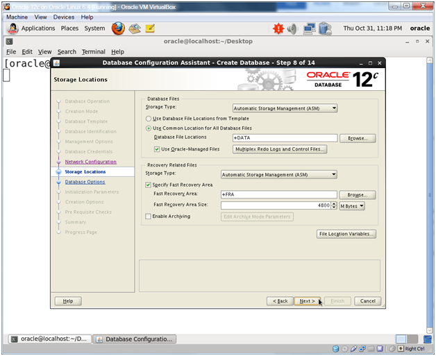436x356 pixels.
Task: Enable Archiving checkbox
Action: coord(148,217)
